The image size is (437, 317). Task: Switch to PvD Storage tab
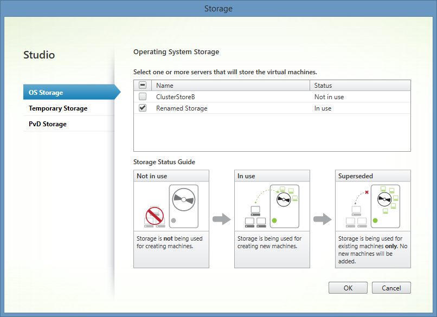[x=48, y=124]
